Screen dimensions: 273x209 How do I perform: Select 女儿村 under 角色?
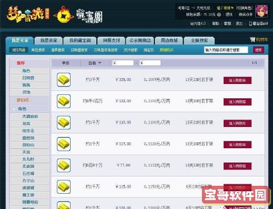pos(28,159)
